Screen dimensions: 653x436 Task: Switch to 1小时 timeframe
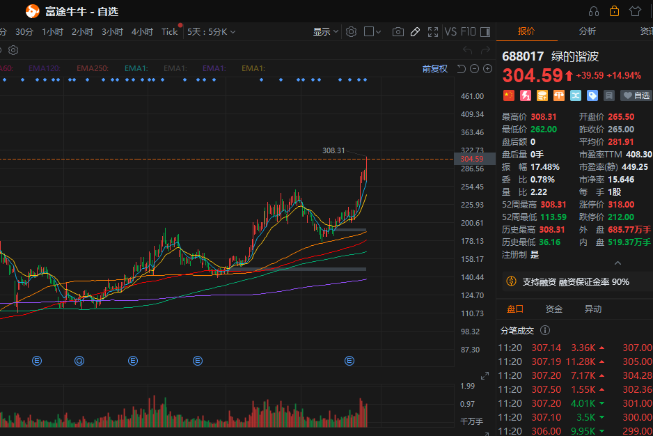(52, 31)
